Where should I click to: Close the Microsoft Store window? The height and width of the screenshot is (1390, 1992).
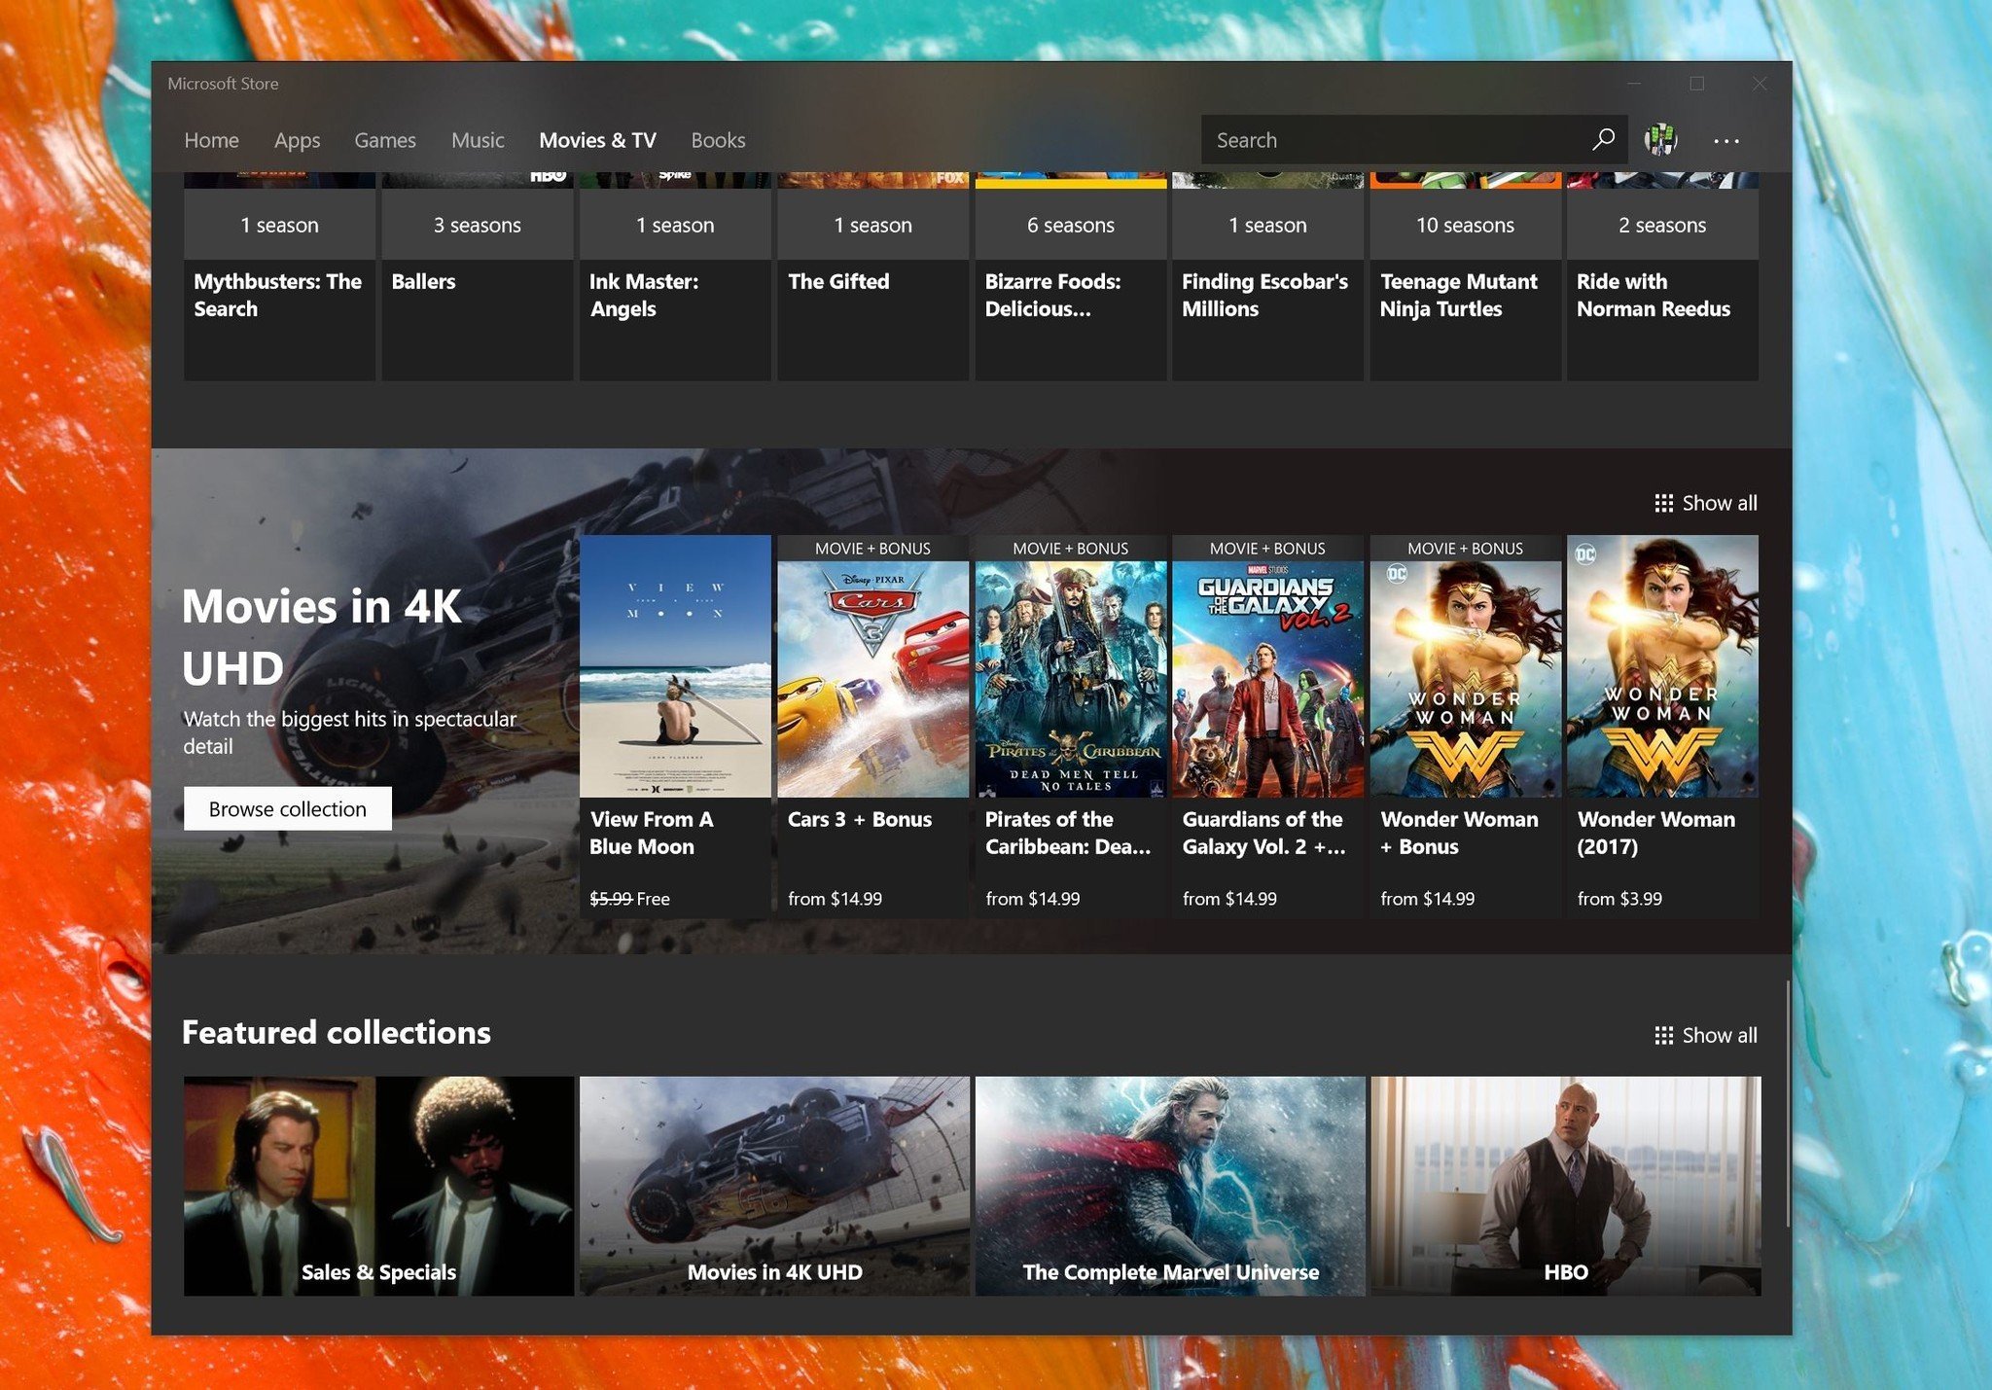[x=1760, y=84]
